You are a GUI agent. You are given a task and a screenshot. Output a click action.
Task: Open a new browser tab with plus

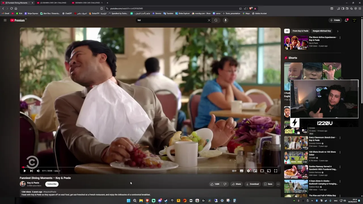coord(107,3)
